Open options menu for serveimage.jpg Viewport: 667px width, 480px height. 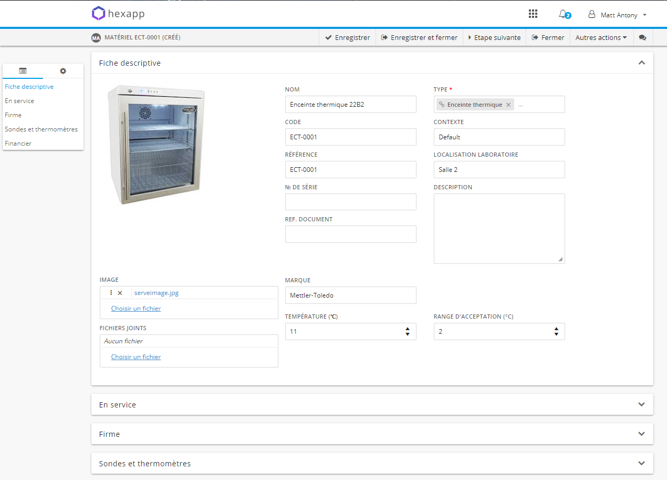pyautogui.click(x=111, y=293)
